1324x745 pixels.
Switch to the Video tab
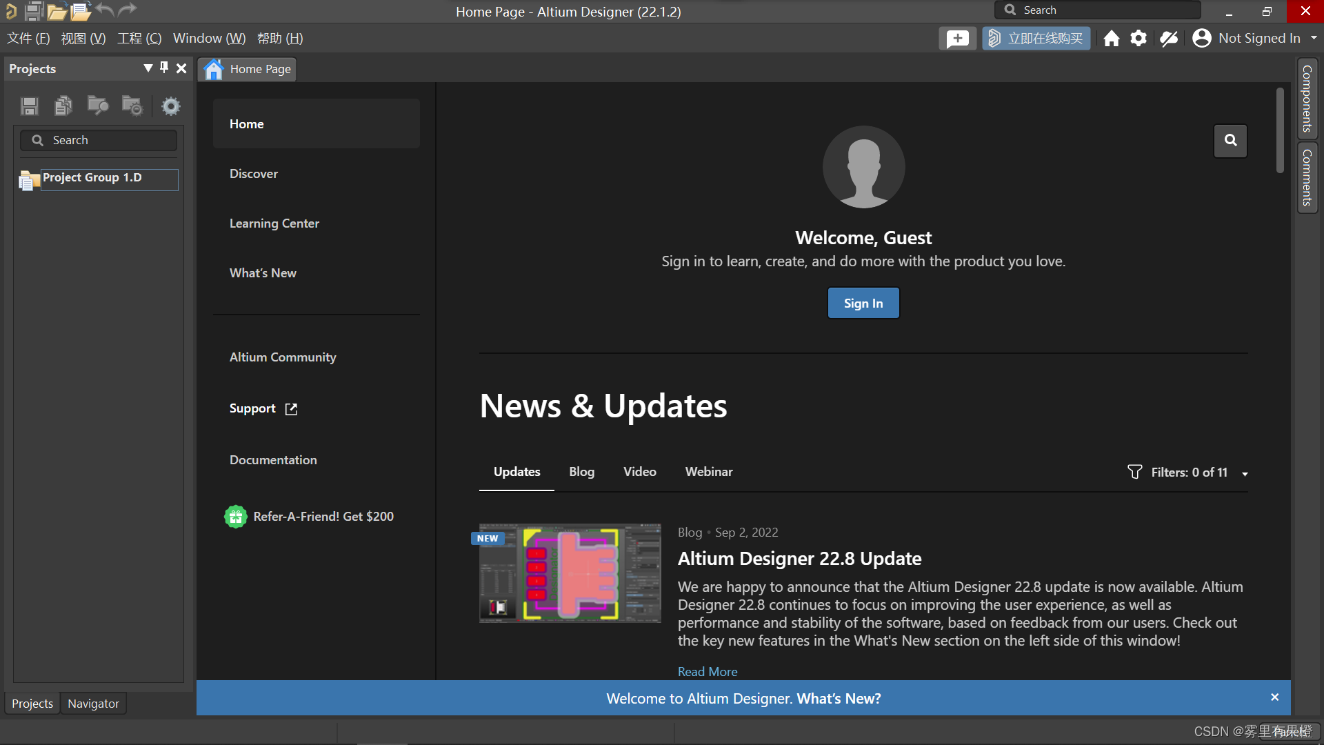tap(639, 472)
